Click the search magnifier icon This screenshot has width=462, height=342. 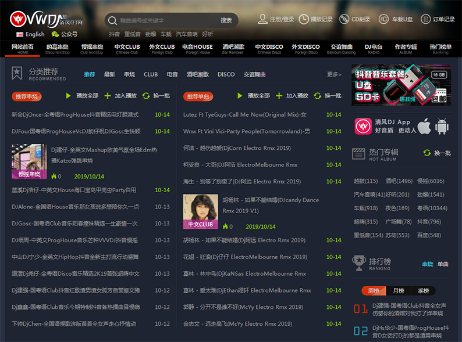click(112, 20)
